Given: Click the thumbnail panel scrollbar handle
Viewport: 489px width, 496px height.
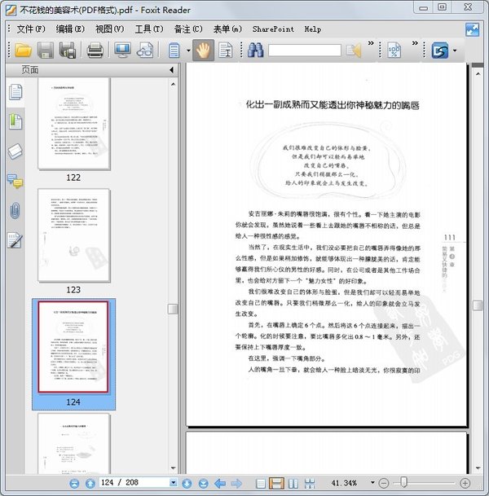Looking at the screenshot, I should (x=173, y=309).
